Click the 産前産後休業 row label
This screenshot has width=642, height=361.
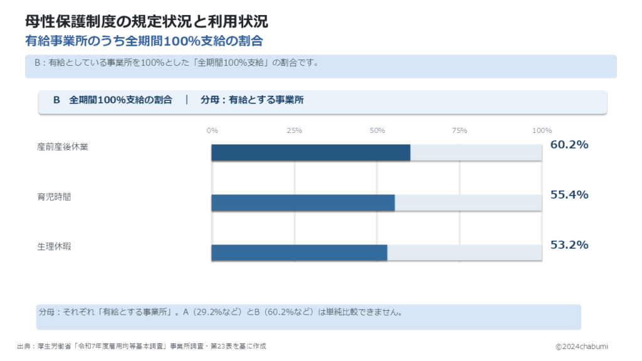click(63, 147)
